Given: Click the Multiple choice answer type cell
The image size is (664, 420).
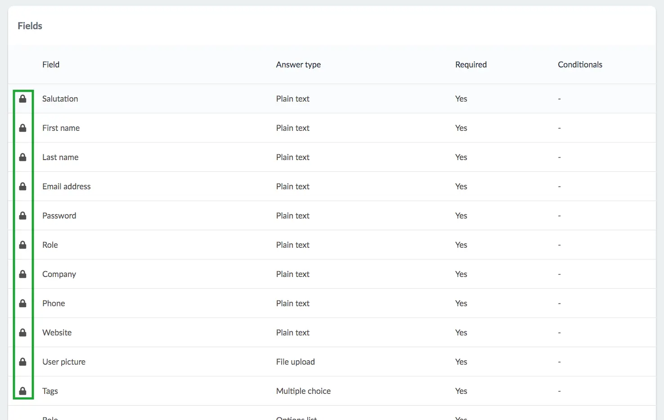Looking at the screenshot, I should click(x=303, y=391).
